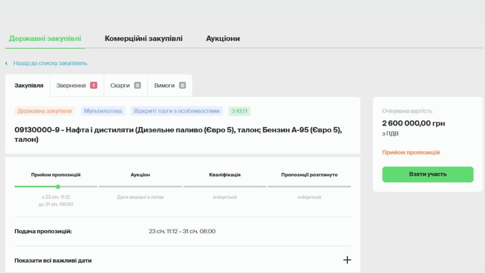This screenshot has width=485, height=273.
Task: Click the back chevron icon
Action: tap(5, 63)
